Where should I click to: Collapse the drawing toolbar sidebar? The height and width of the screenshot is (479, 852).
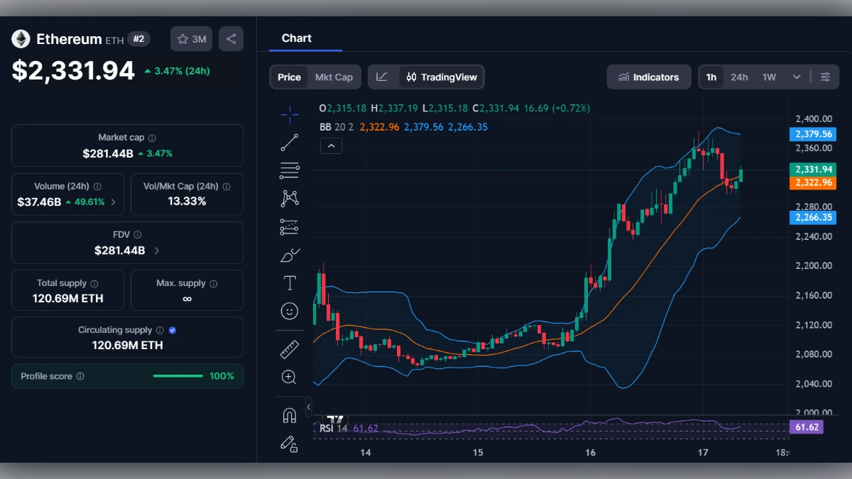point(308,406)
